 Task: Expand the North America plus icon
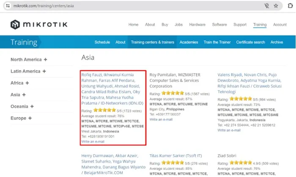point(45,60)
